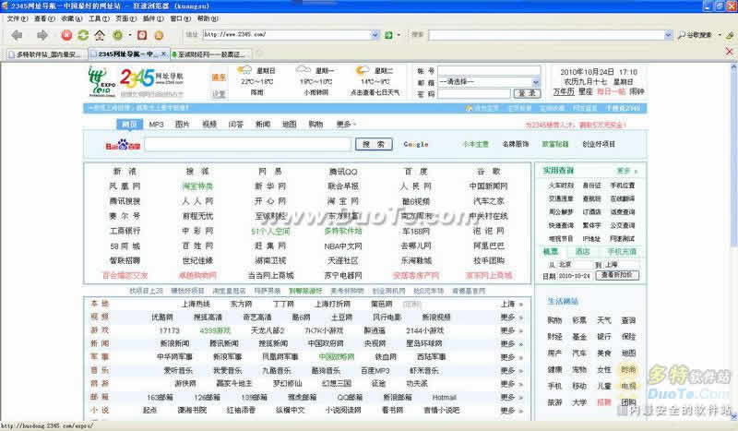The image size is (738, 431).
Task: Click Sunday's weather icon
Action: (x=244, y=71)
